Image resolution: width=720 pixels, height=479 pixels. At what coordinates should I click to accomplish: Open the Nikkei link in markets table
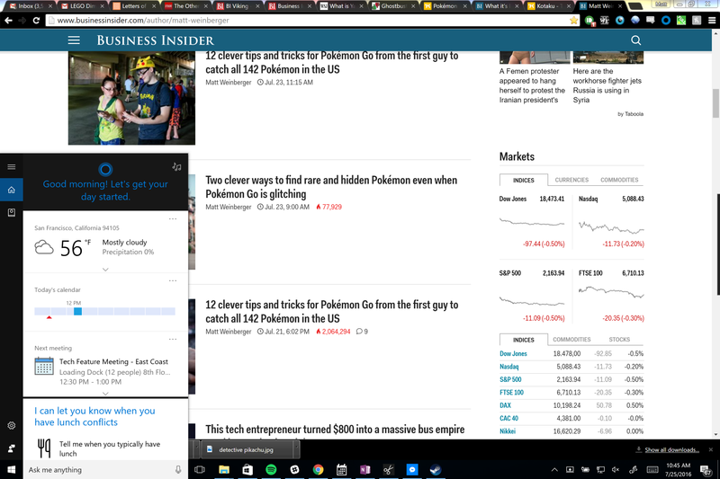pos(508,430)
